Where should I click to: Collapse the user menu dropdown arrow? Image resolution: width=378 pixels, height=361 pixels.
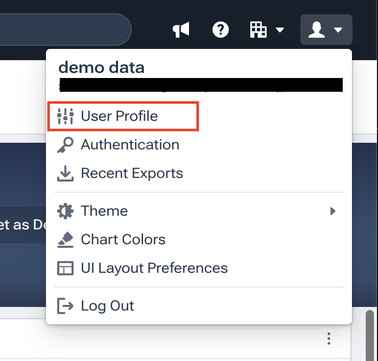(x=338, y=30)
